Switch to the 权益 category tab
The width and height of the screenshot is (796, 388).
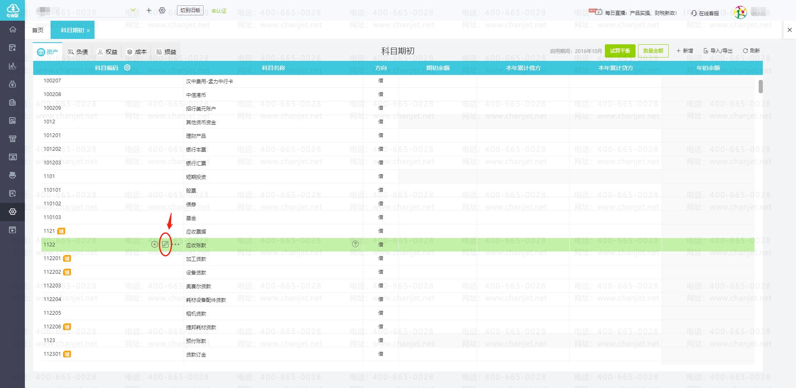coord(107,52)
